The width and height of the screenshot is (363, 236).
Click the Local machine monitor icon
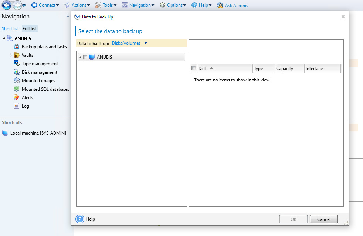pyautogui.click(x=5, y=133)
